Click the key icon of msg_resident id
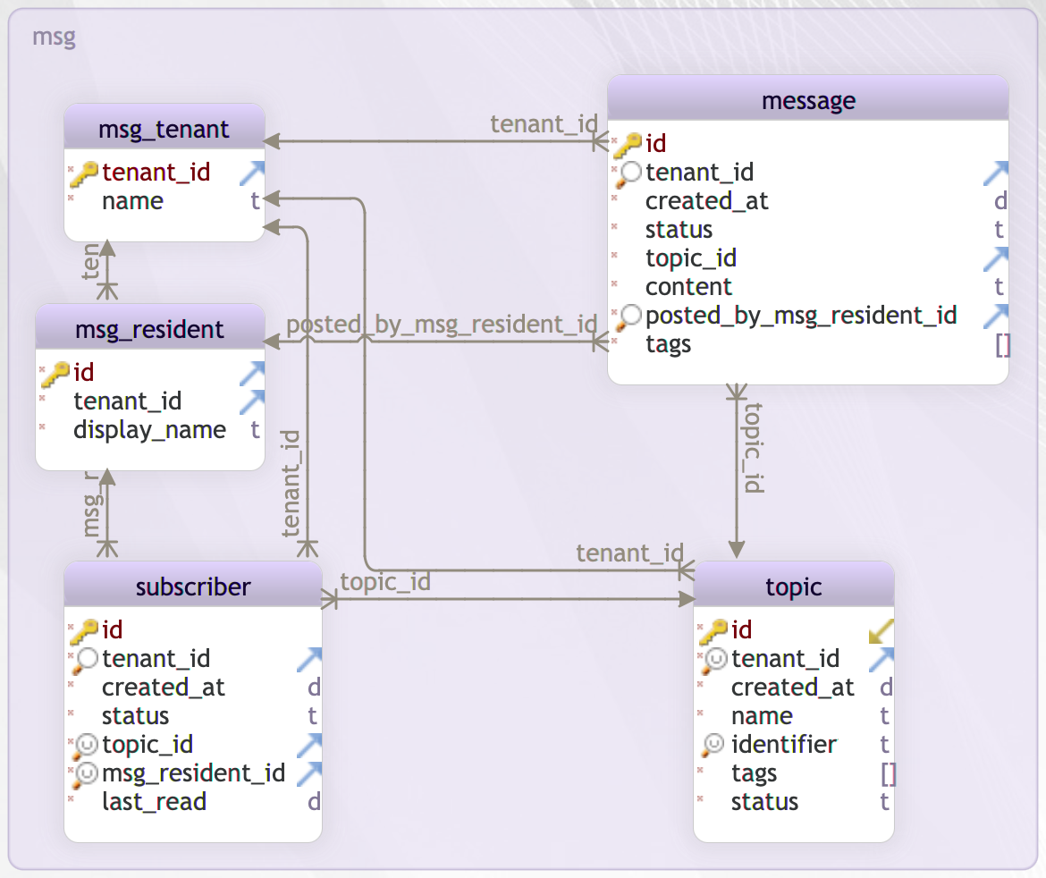 coord(55,374)
